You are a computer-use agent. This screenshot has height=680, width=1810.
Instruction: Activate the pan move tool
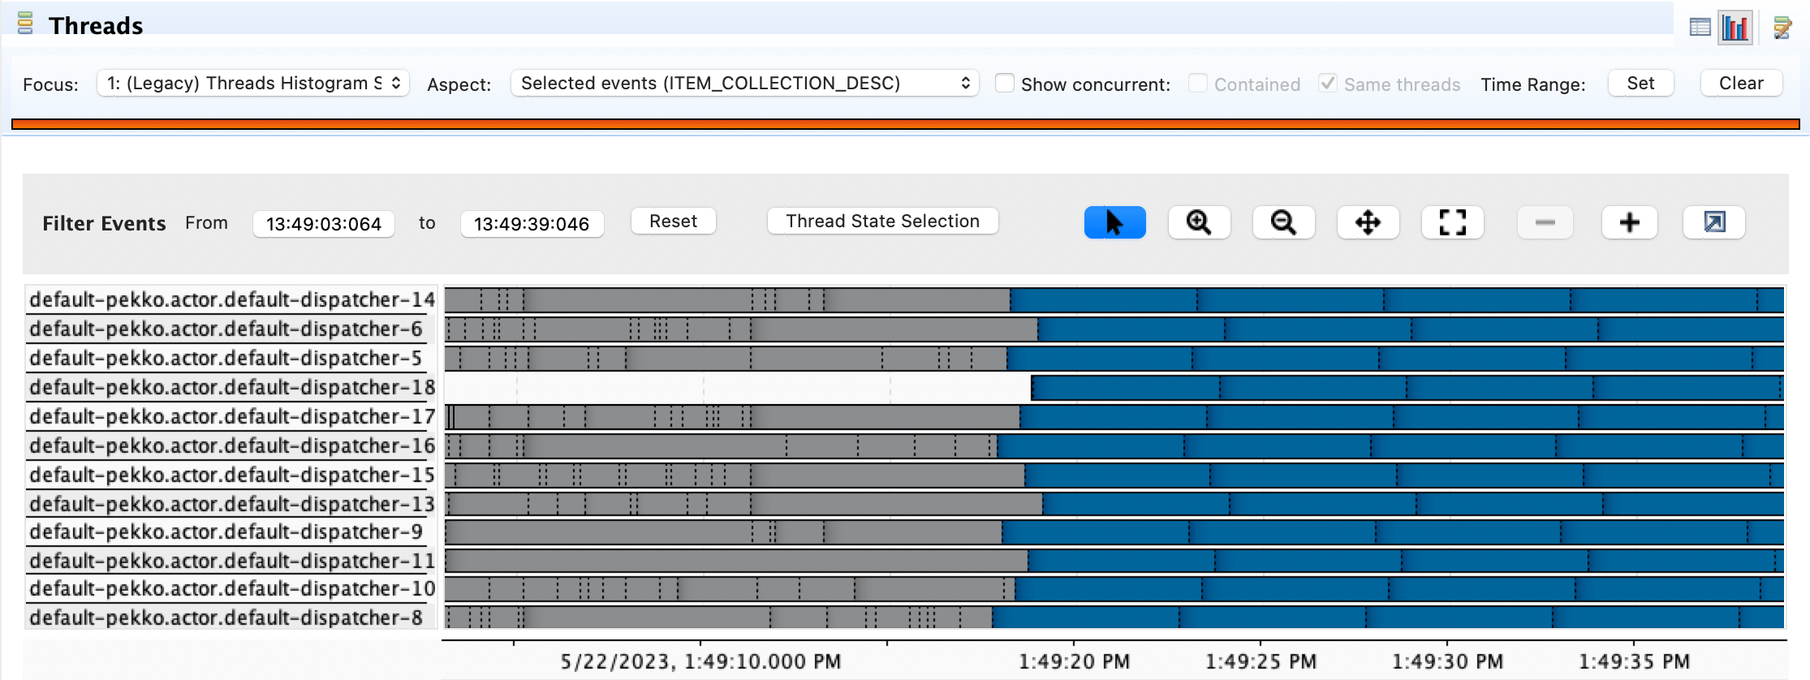click(1368, 222)
